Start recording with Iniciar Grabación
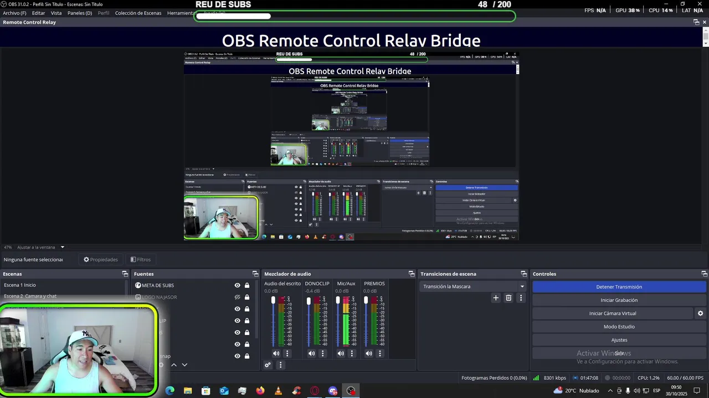 pyautogui.click(x=619, y=300)
